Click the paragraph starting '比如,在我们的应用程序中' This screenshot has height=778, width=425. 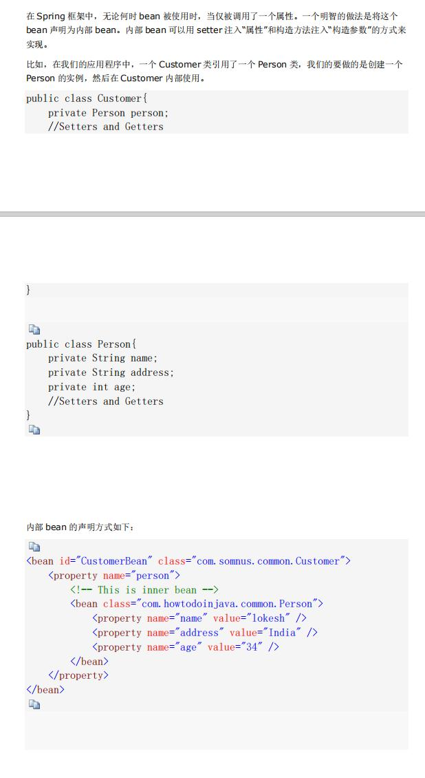click(215, 71)
